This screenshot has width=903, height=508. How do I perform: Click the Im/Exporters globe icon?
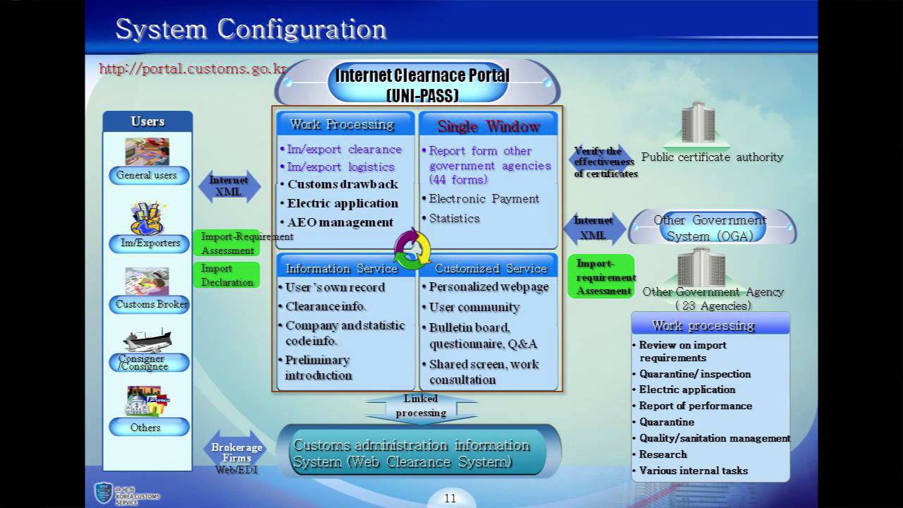[147, 219]
